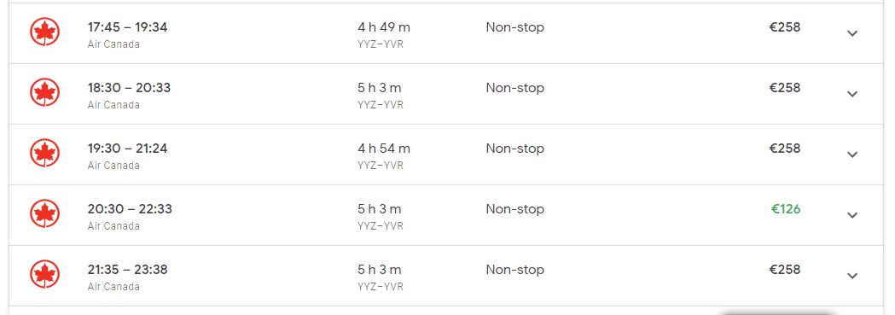The image size is (895, 315).
Task: Expand details of the 19:30 – 21:24 flight
Action: [852, 155]
